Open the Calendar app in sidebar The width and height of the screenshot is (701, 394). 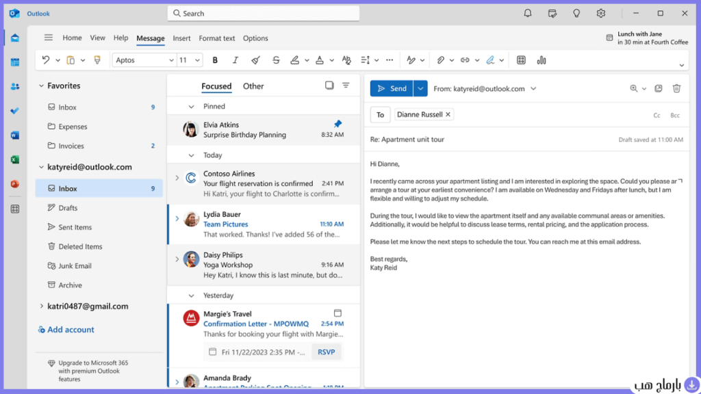point(15,62)
